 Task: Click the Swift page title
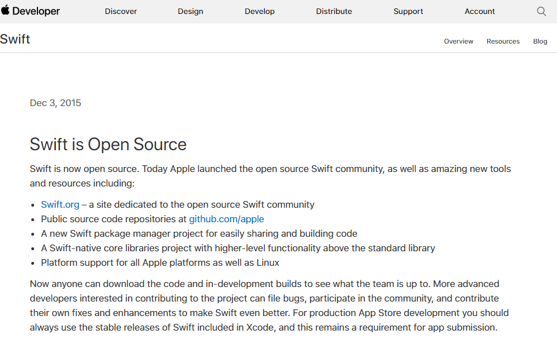coord(15,39)
